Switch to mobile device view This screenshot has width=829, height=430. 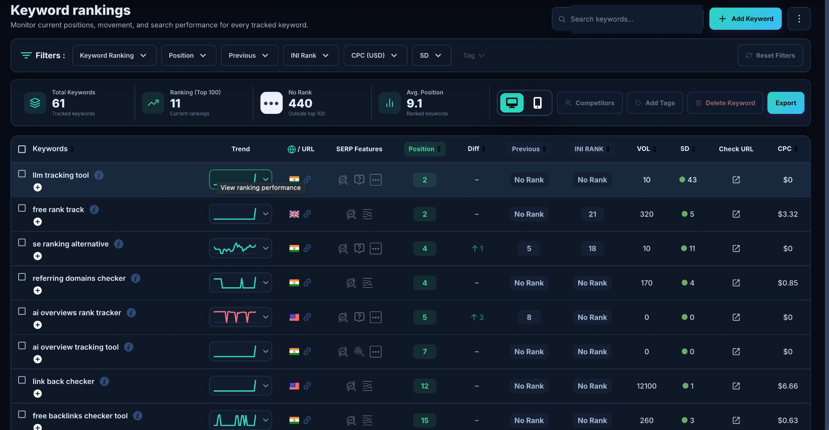pos(537,103)
